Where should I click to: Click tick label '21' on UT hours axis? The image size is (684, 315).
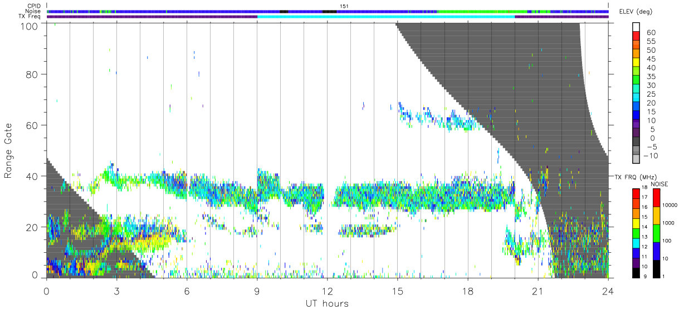538,291
